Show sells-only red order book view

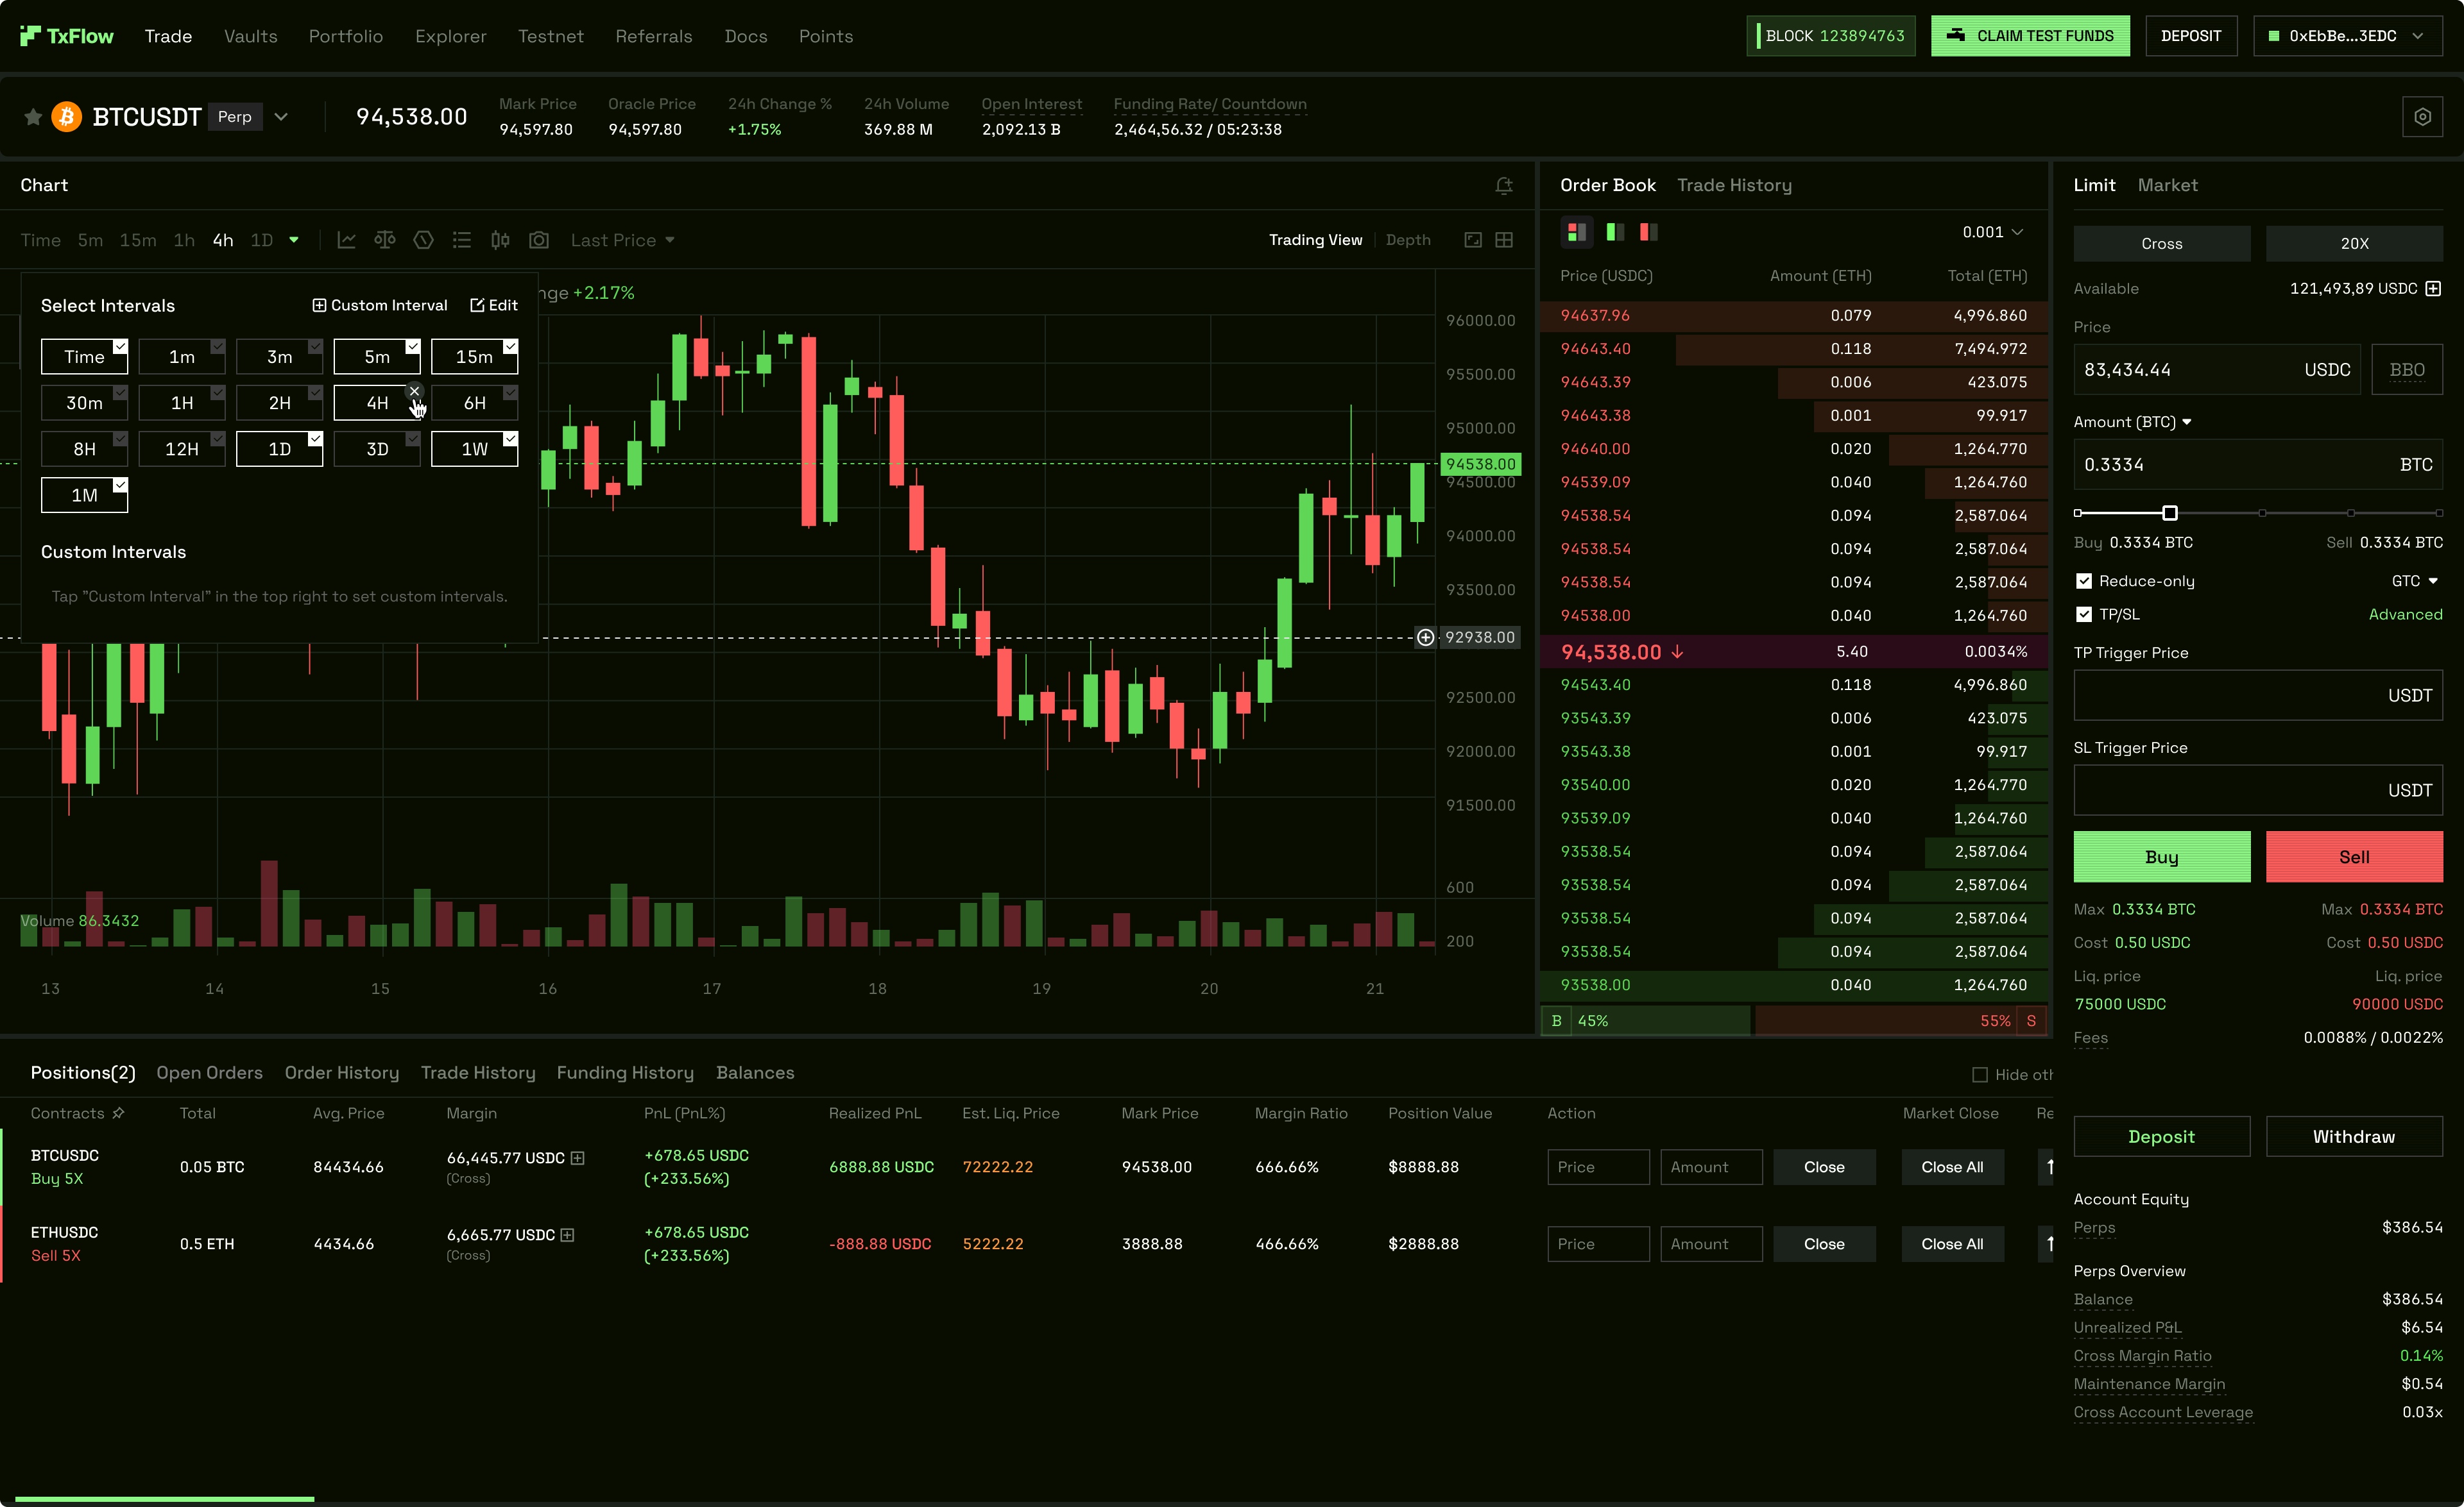click(1647, 232)
